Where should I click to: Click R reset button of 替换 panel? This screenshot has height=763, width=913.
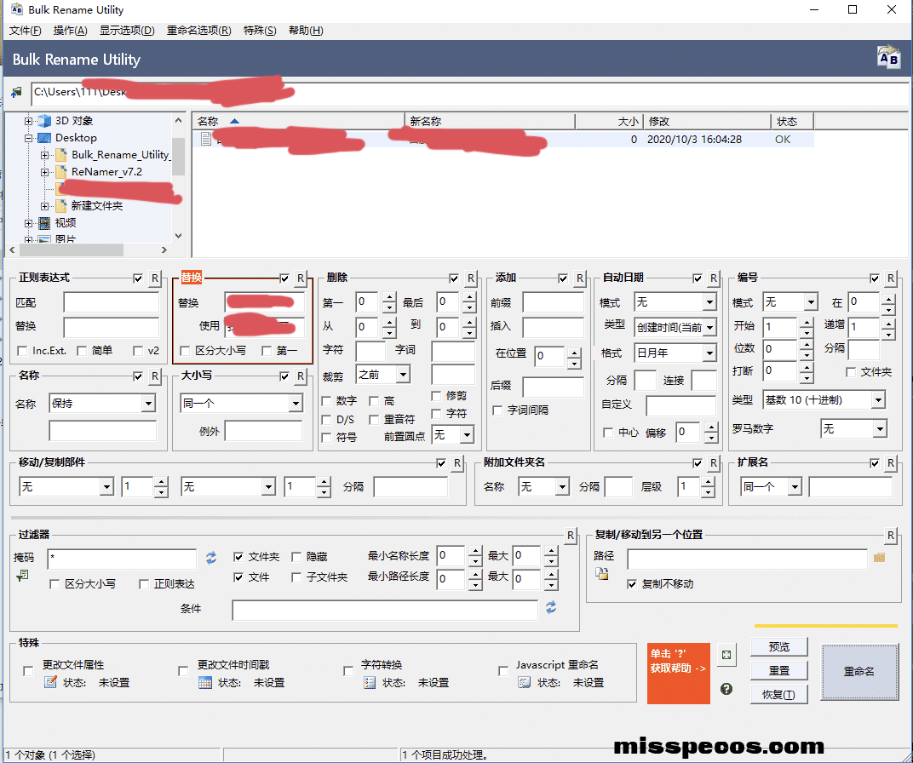coord(301,278)
